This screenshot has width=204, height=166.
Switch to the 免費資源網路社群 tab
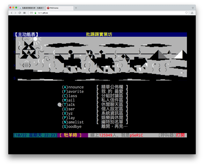[x=31, y=8]
